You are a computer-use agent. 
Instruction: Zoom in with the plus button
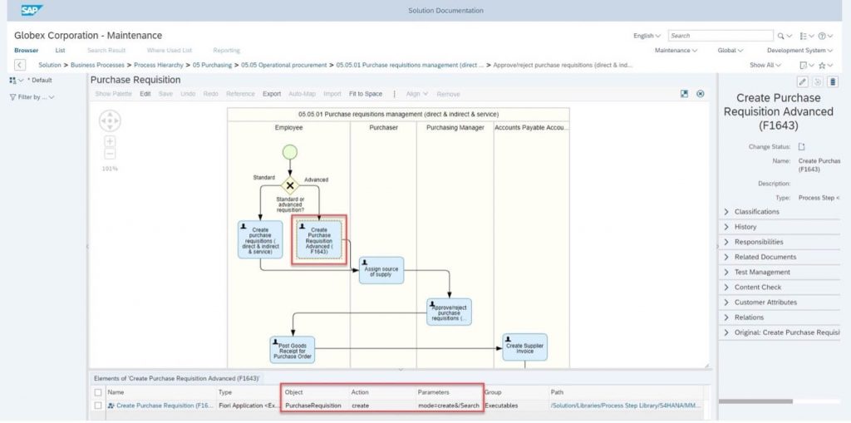[x=110, y=141]
